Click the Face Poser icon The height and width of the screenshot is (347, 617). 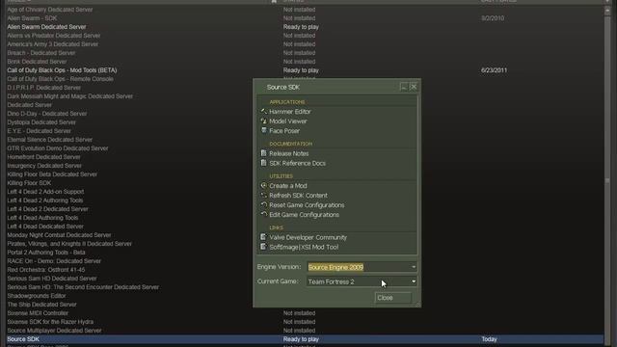tap(264, 131)
